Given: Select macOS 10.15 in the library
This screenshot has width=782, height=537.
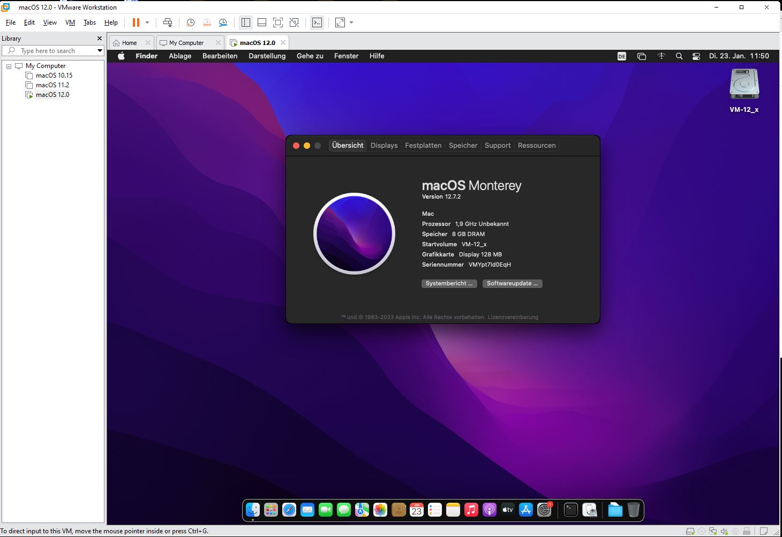Looking at the screenshot, I should [x=49, y=75].
